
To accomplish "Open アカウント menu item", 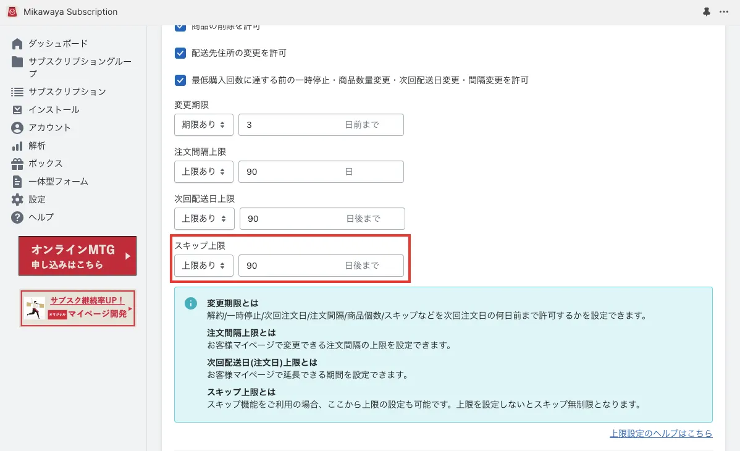I will click(49, 127).
